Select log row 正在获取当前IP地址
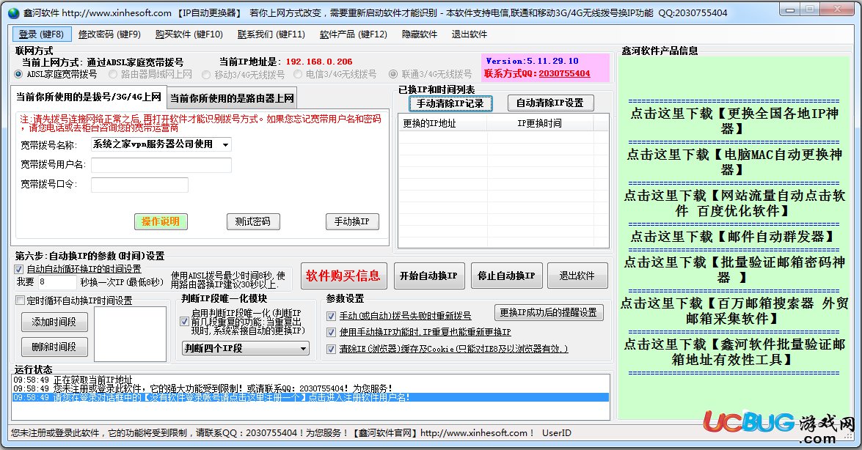Viewport: 862px width, 450px height. click(310, 380)
